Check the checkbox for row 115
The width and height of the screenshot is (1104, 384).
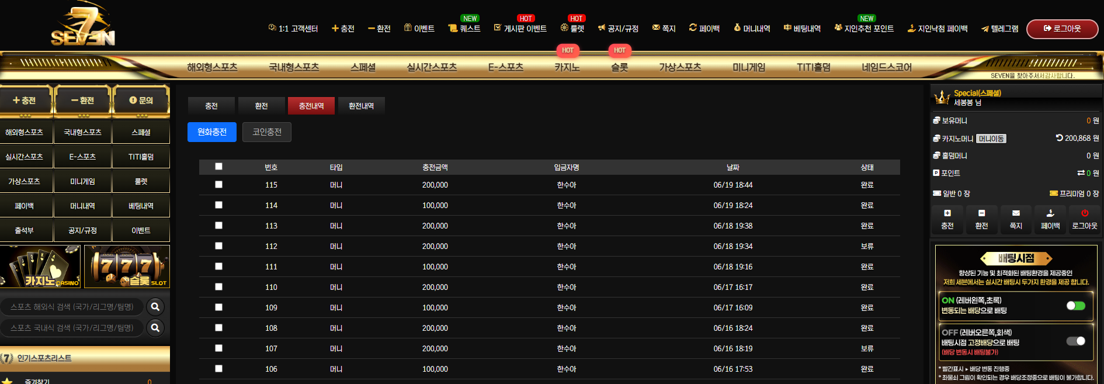pos(218,185)
